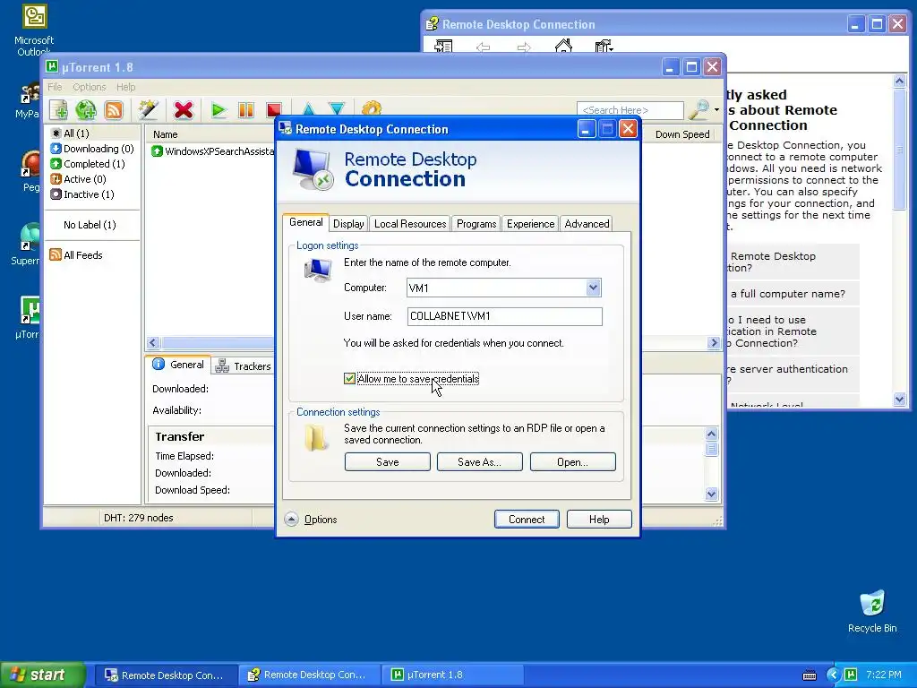Click detail pane scroll down arrow
Image resolution: width=917 pixels, height=688 pixels.
click(711, 494)
